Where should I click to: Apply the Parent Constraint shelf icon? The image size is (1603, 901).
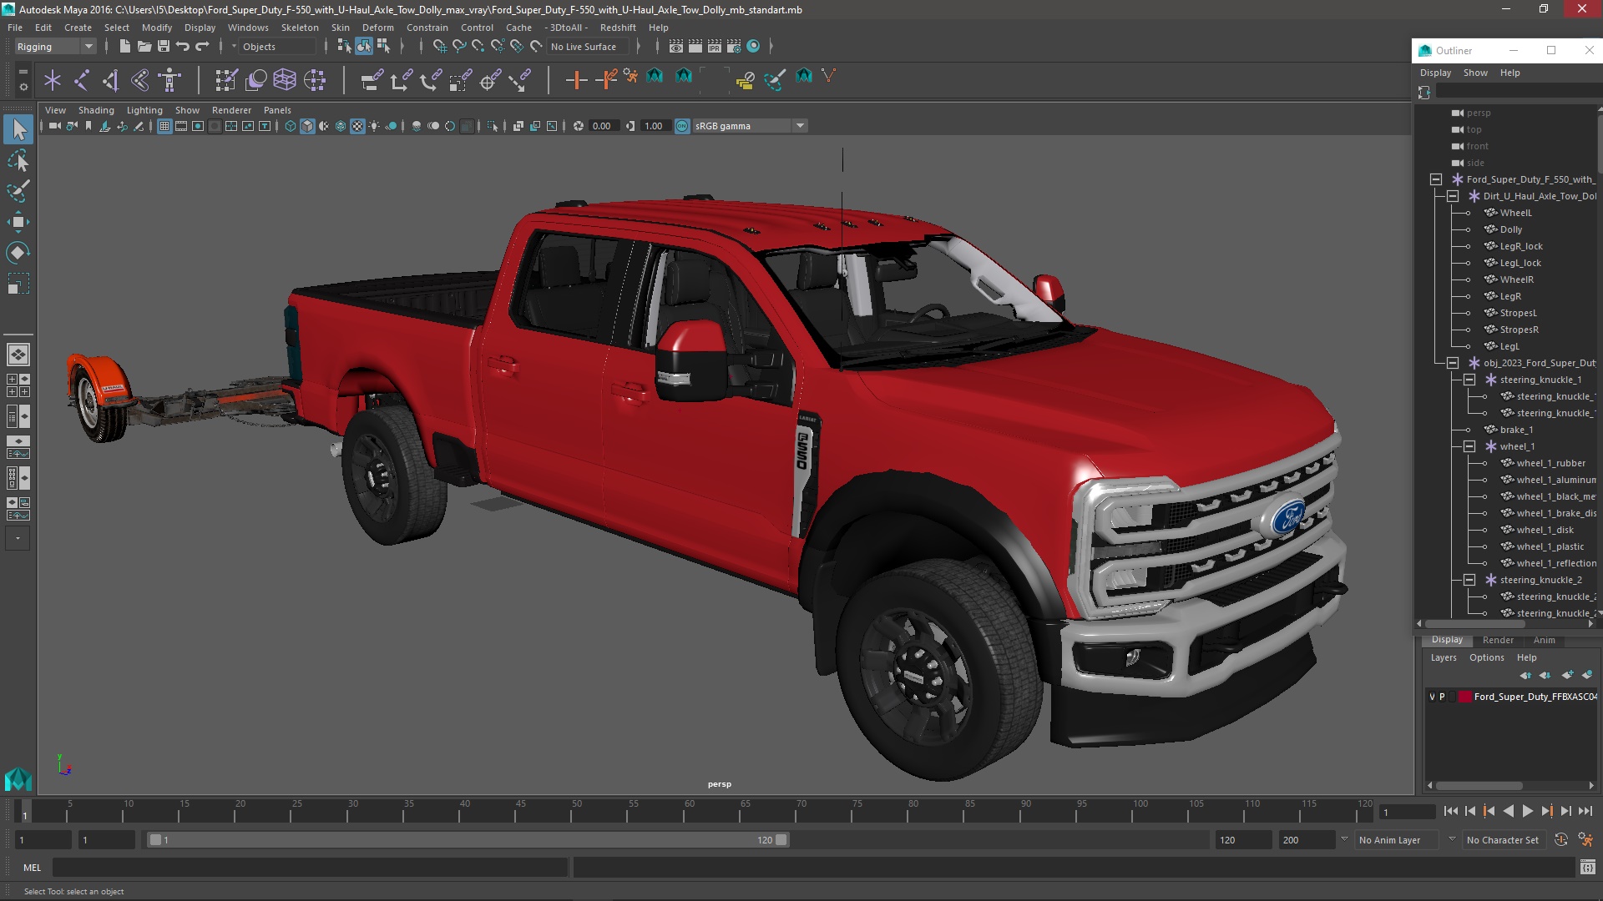point(372,80)
